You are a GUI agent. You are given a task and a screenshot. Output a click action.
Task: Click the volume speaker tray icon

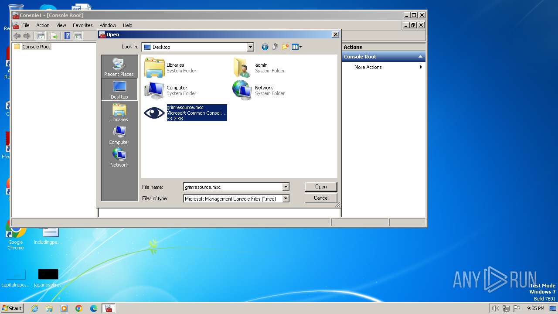pos(495,308)
